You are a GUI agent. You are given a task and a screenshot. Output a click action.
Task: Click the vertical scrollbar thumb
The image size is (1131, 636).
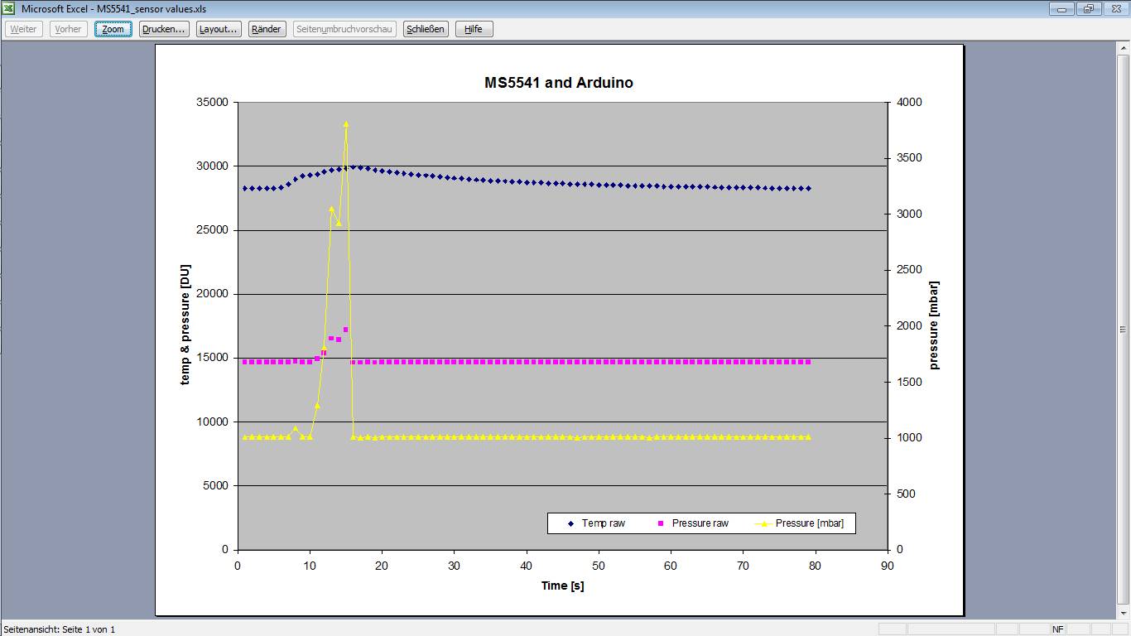[1124, 330]
